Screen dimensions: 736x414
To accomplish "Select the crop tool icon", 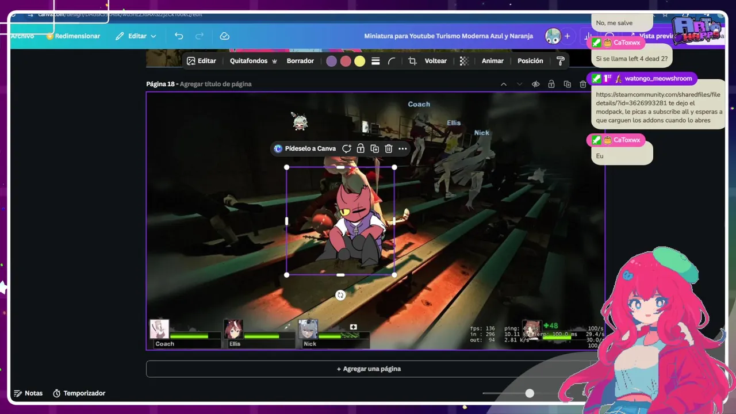I will (412, 61).
